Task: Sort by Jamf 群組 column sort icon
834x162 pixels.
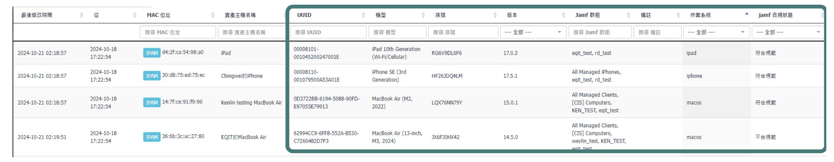Action: [628, 15]
